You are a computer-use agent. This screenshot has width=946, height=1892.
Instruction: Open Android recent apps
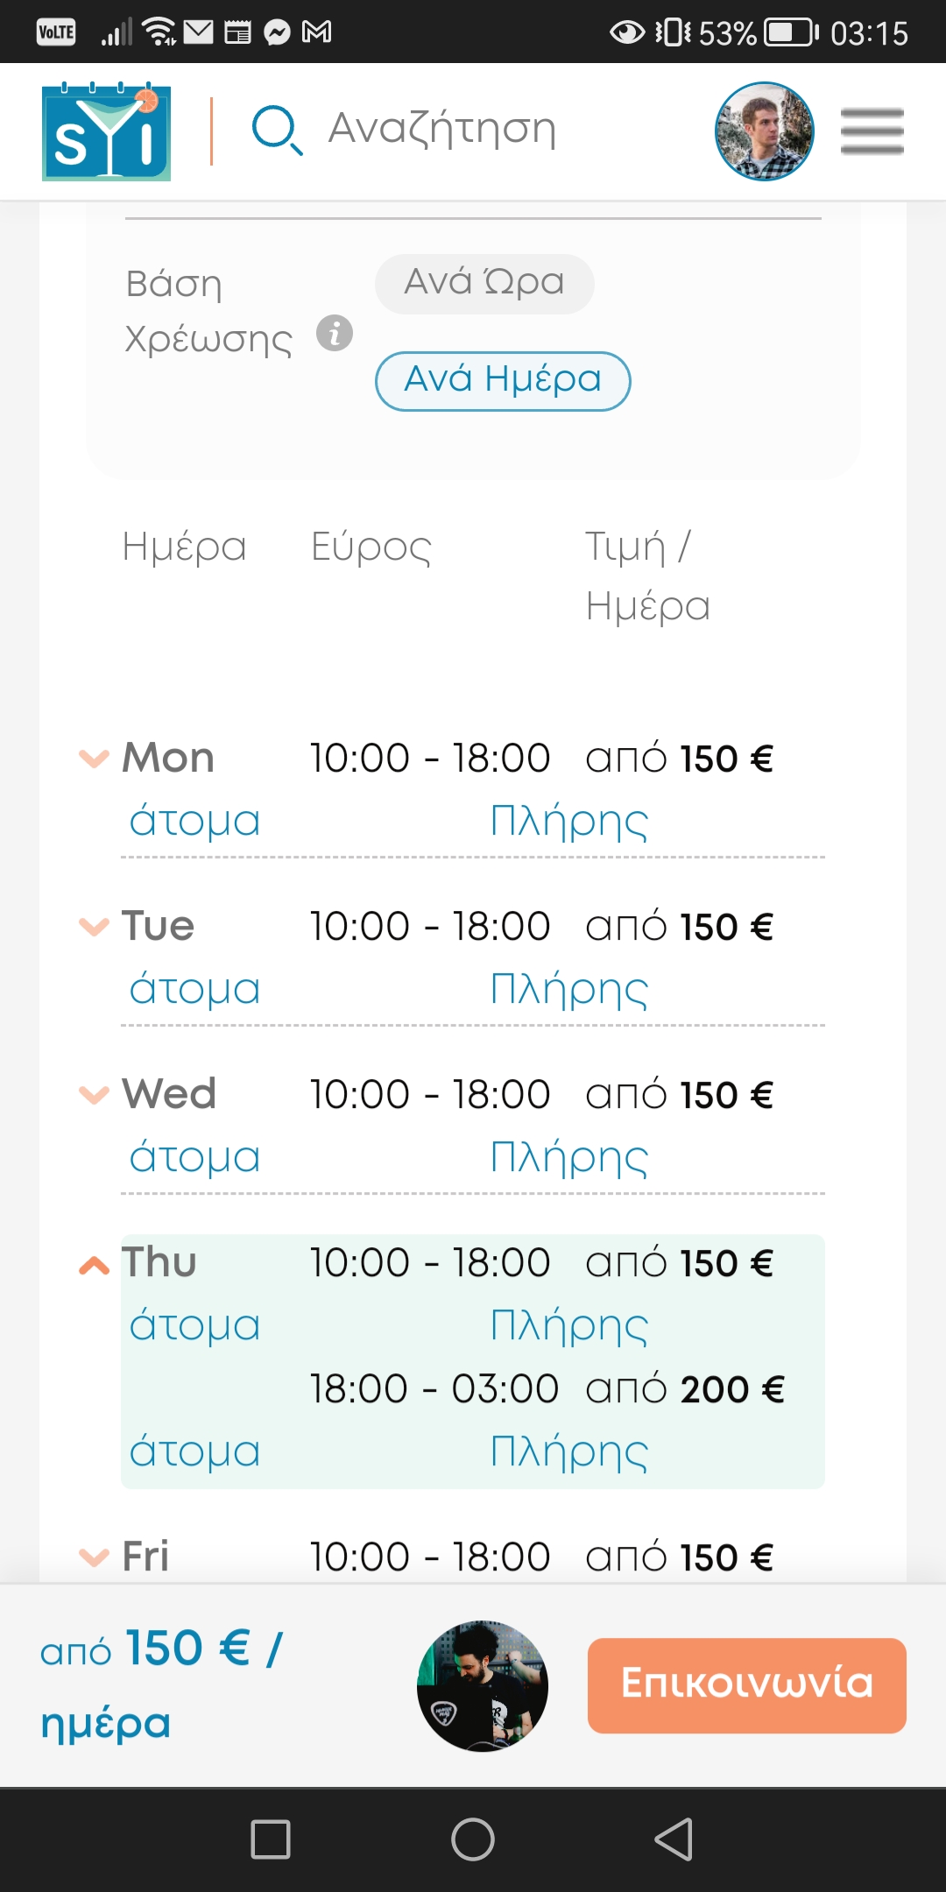pos(271,1839)
